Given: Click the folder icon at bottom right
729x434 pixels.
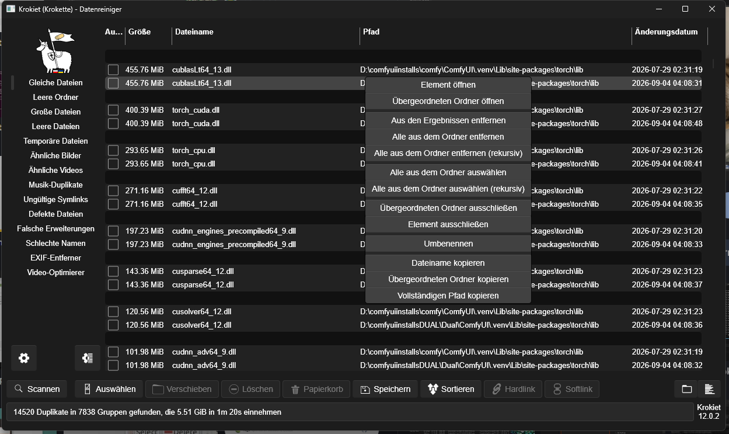Looking at the screenshot, I should pyautogui.click(x=686, y=389).
